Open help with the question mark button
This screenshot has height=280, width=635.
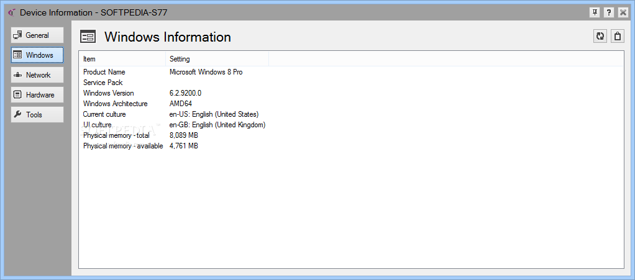click(x=609, y=12)
